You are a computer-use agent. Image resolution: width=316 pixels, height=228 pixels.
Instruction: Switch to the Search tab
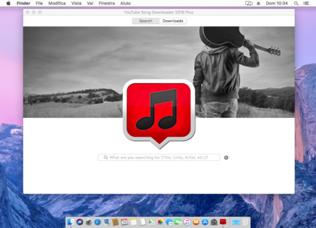point(146,21)
